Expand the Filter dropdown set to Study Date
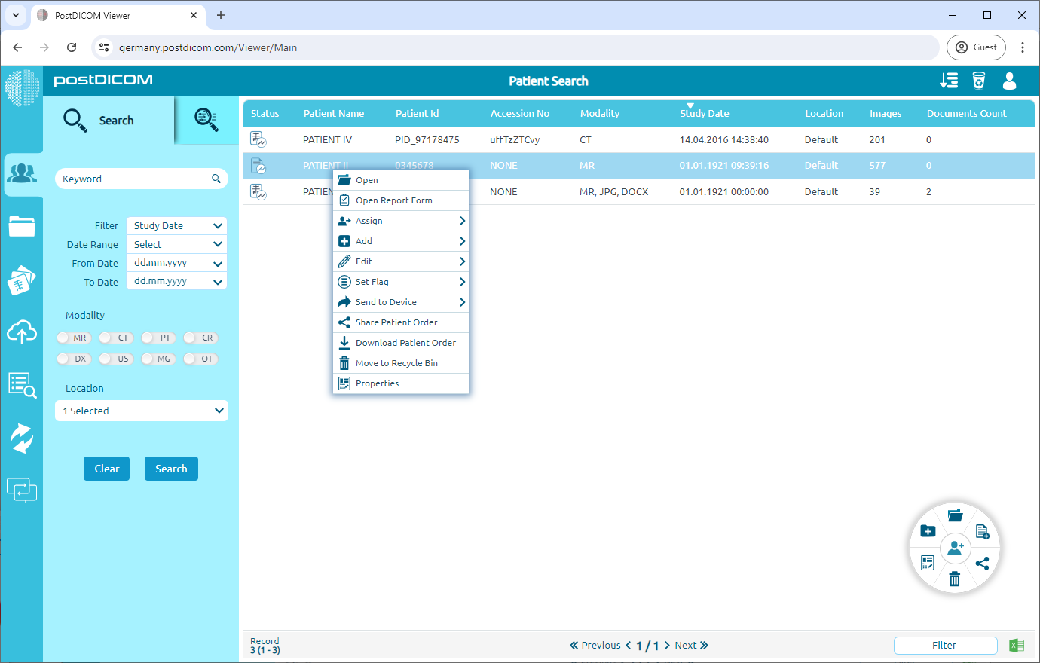 coord(176,225)
